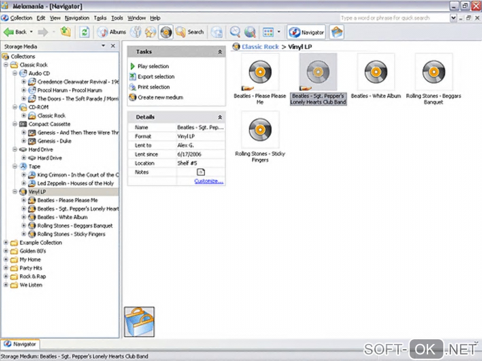Click the Up folder icon in toolbar
Viewport: 482px width, 361px height.
[66, 32]
